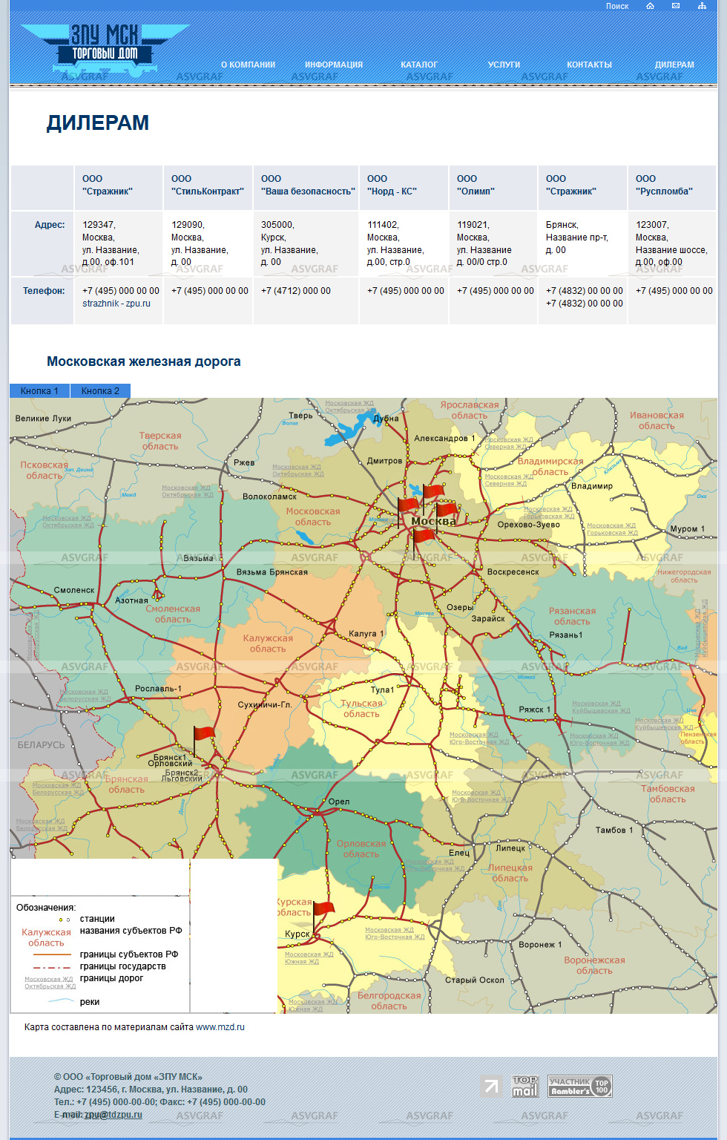727x1140 pixels.
Task: Switch to the Кнопка 1 tab
Action: [39, 390]
